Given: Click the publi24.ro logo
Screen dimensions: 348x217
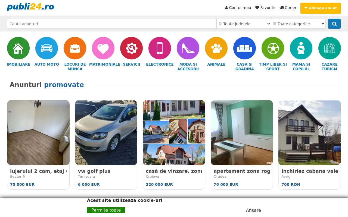Looking at the screenshot, I should pos(30,7).
